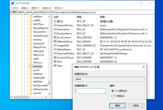
Task: Click the string icon of RequiredPrivileges value
Action: point(55,53)
